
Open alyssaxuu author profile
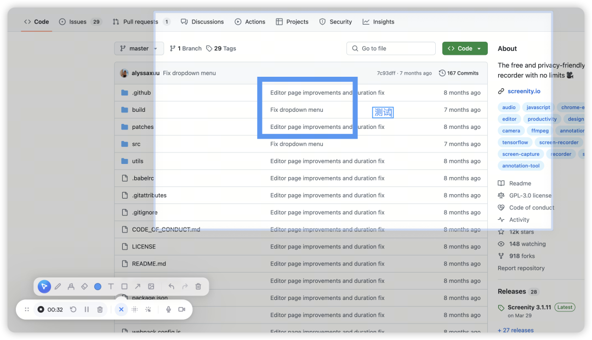point(145,73)
